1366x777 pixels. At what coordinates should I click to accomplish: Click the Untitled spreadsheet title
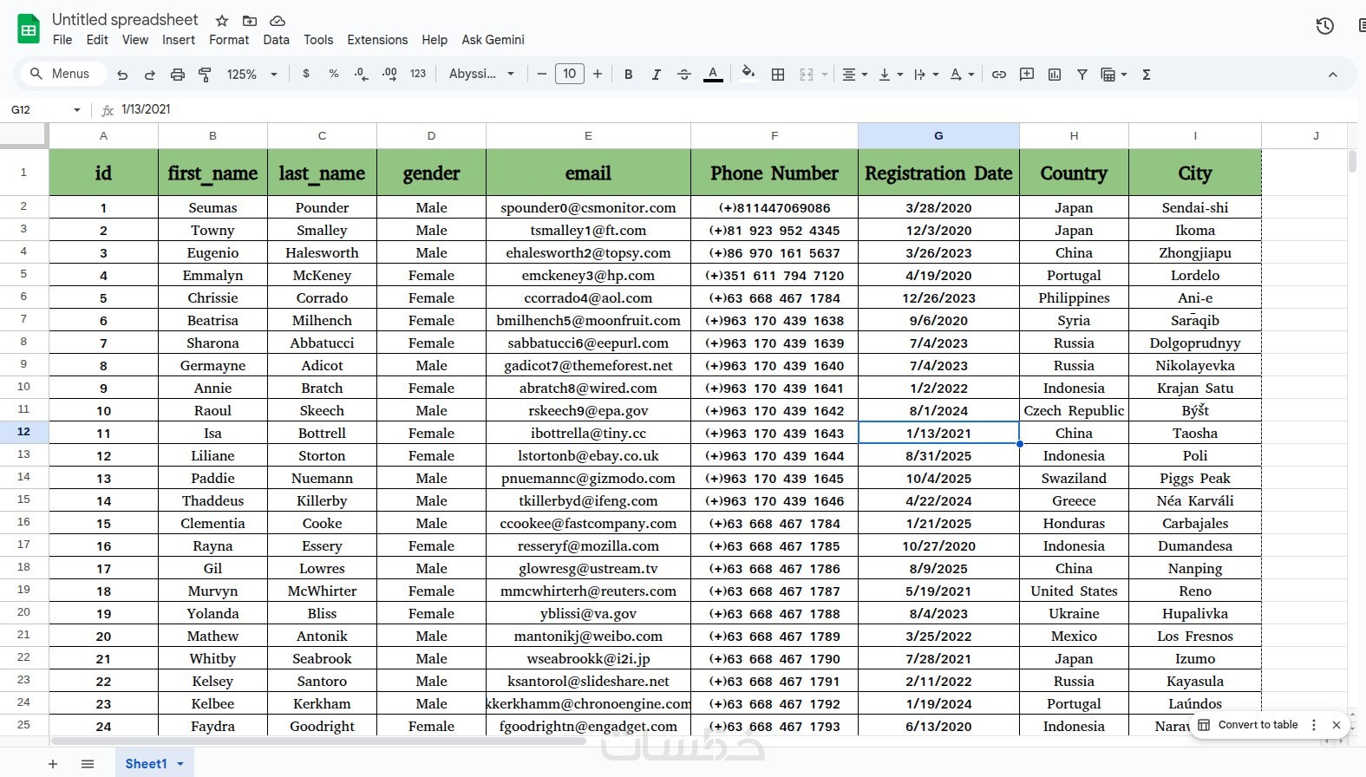click(x=125, y=20)
